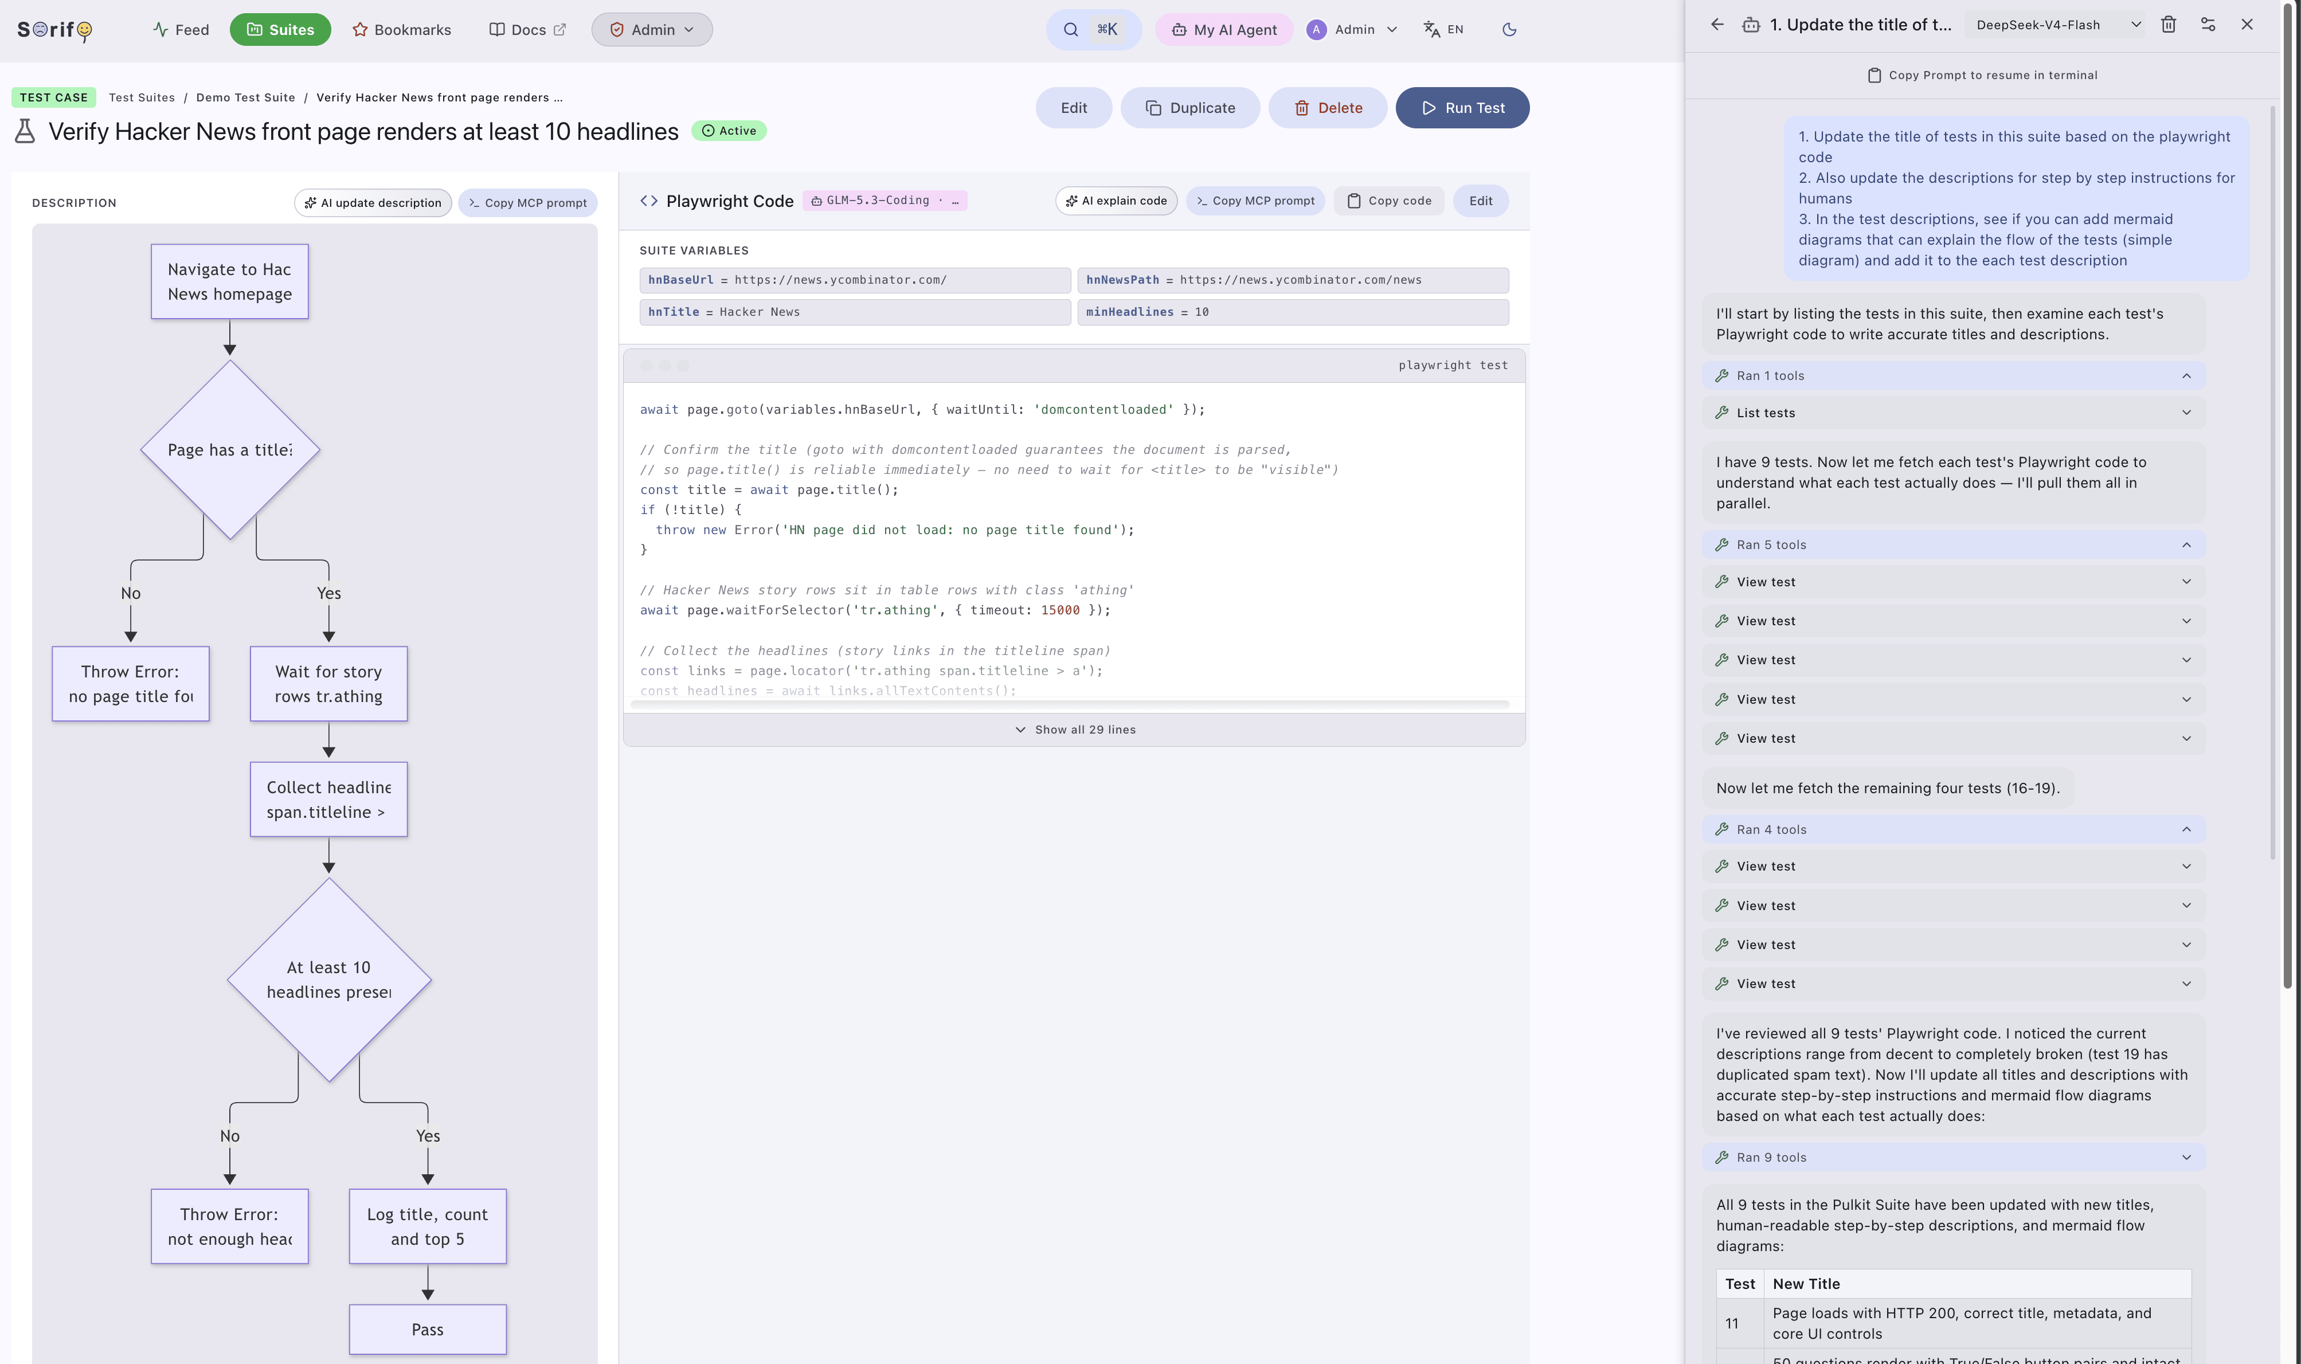
Task: Go to the Suites tab
Action: pos(280,29)
